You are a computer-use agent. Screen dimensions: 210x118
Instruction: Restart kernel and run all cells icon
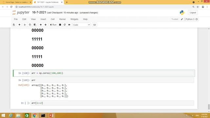[69, 25]
